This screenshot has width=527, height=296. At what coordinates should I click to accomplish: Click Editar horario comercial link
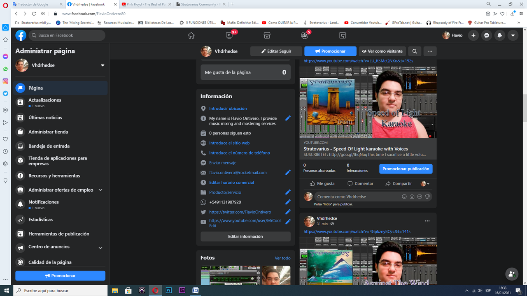[231, 183]
